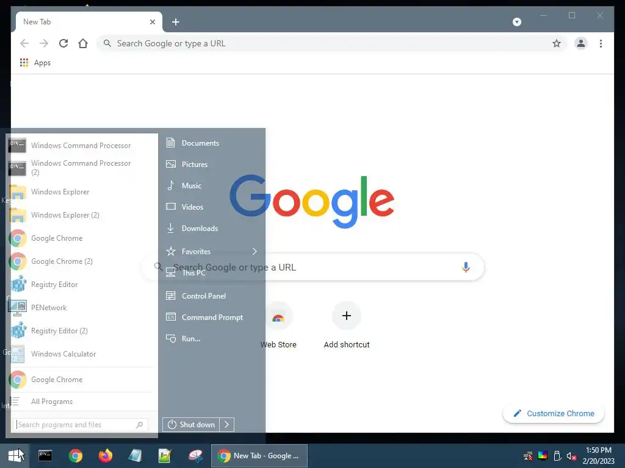Image resolution: width=625 pixels, height=468 pixels.
Task: Open the Web Store shortcut
Action: pos(278,325)
